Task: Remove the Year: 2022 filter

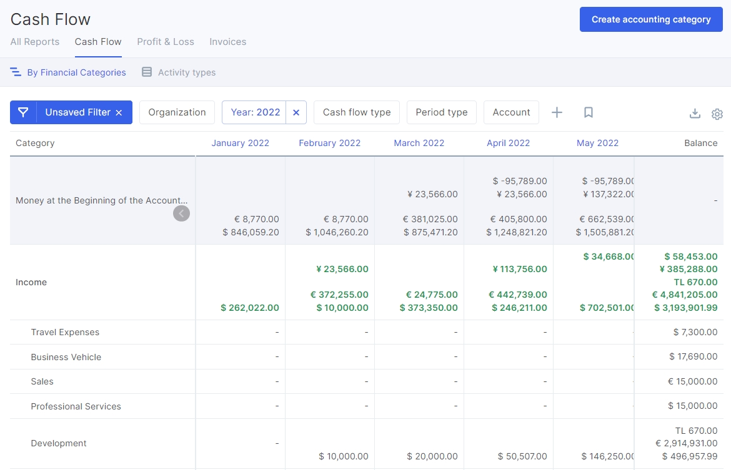Action: (296, 112)
